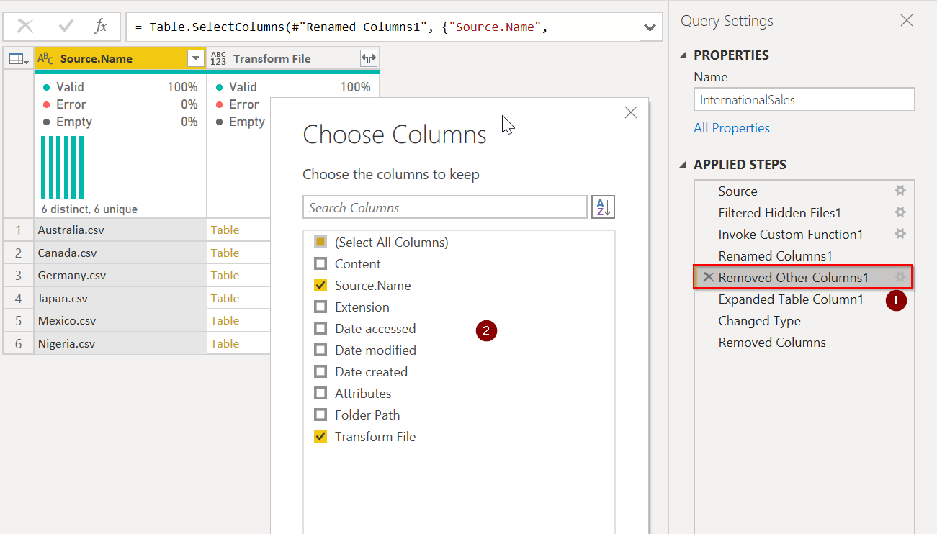Open settings gear for Invoke Custom Function1
The image size is (937, 534).
[x=900, y=235]
